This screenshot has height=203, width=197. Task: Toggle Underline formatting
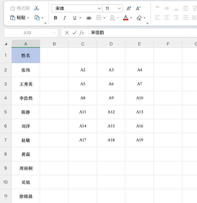point(75,18)
